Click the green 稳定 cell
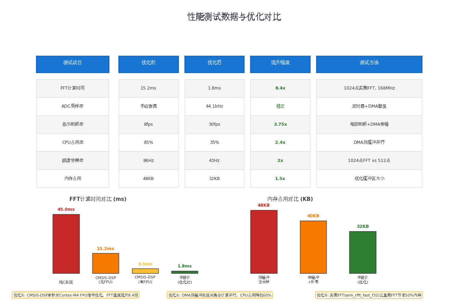468x303 pixels. point(280,107)
